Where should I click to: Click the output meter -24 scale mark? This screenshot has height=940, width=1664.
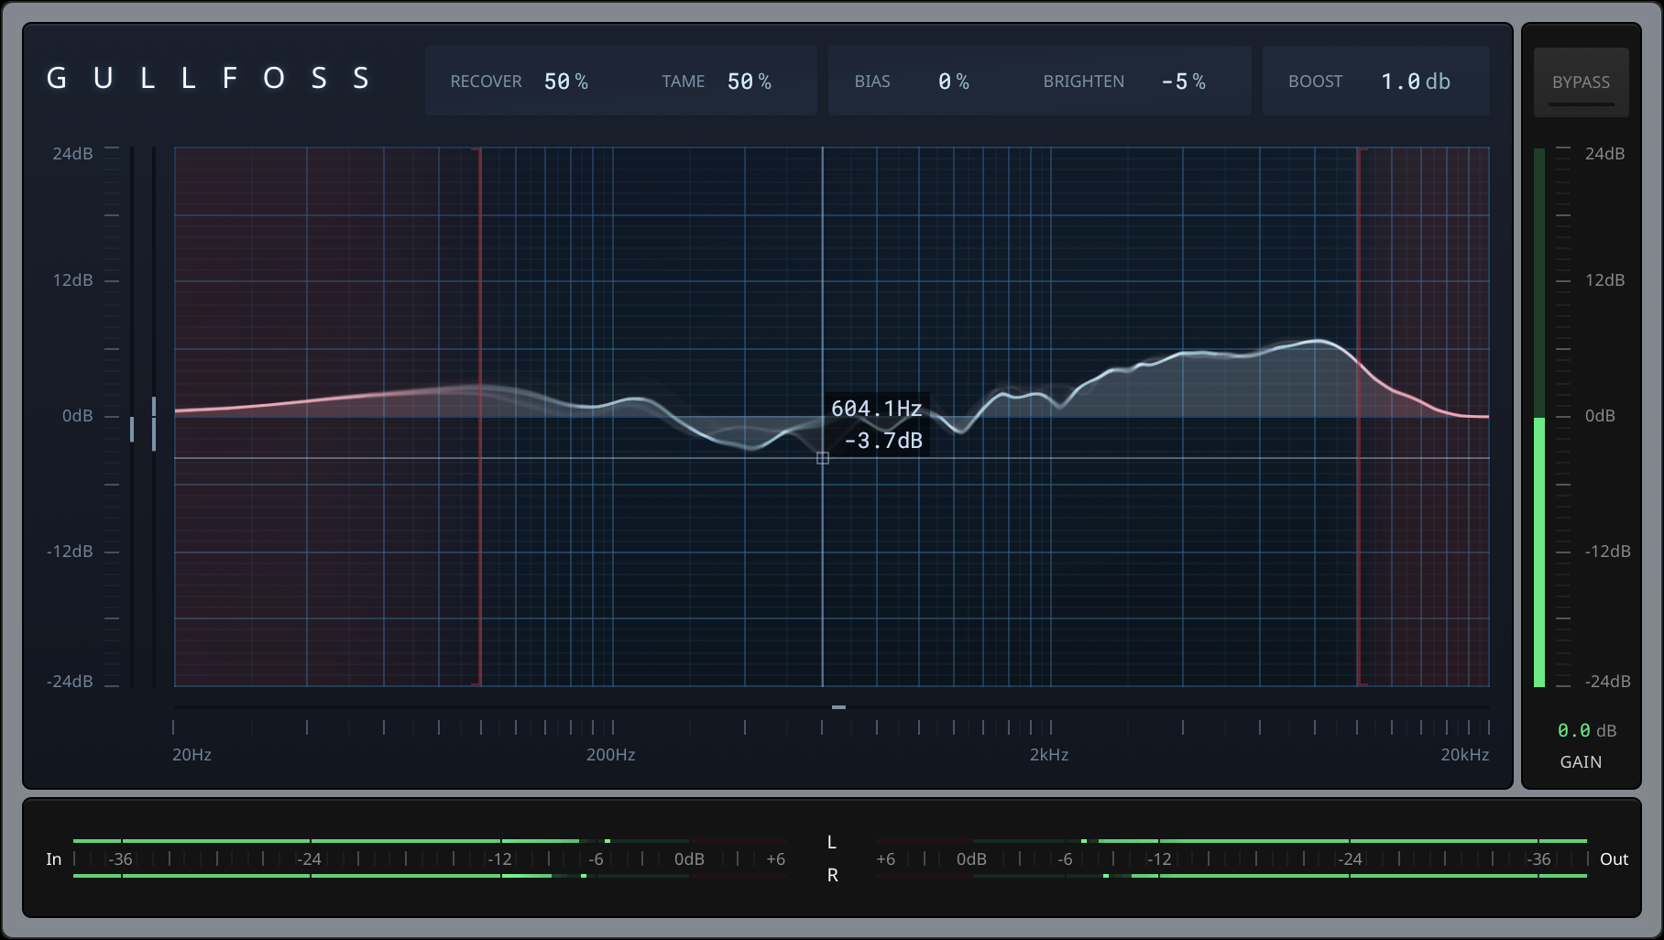click(1350, 859)
